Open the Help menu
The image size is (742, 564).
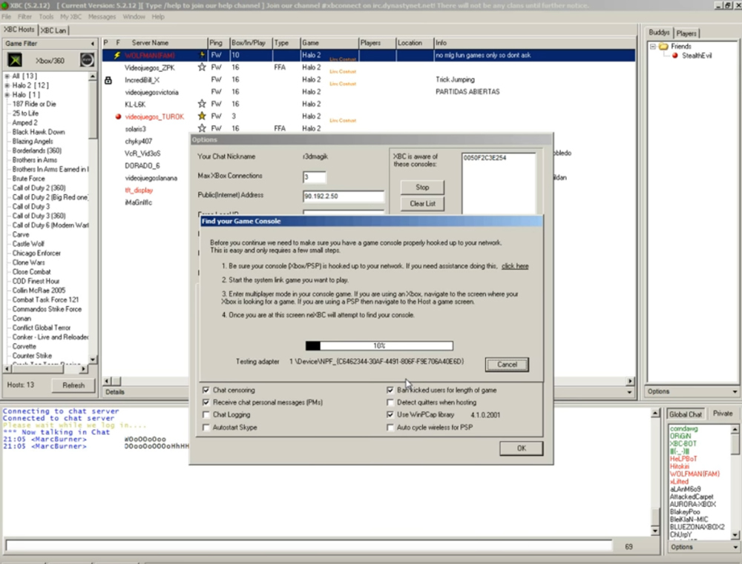(x=158, y=16)
